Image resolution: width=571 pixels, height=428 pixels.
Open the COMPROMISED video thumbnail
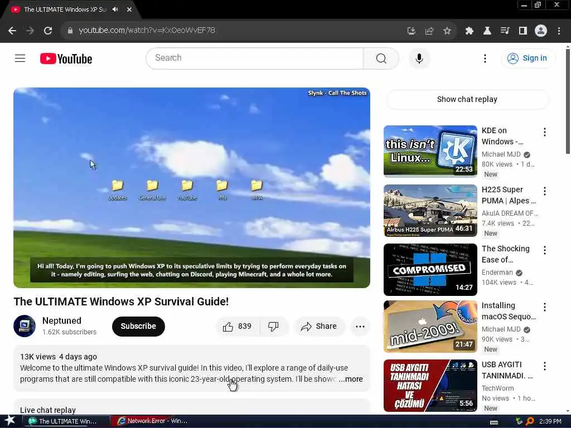430,270
